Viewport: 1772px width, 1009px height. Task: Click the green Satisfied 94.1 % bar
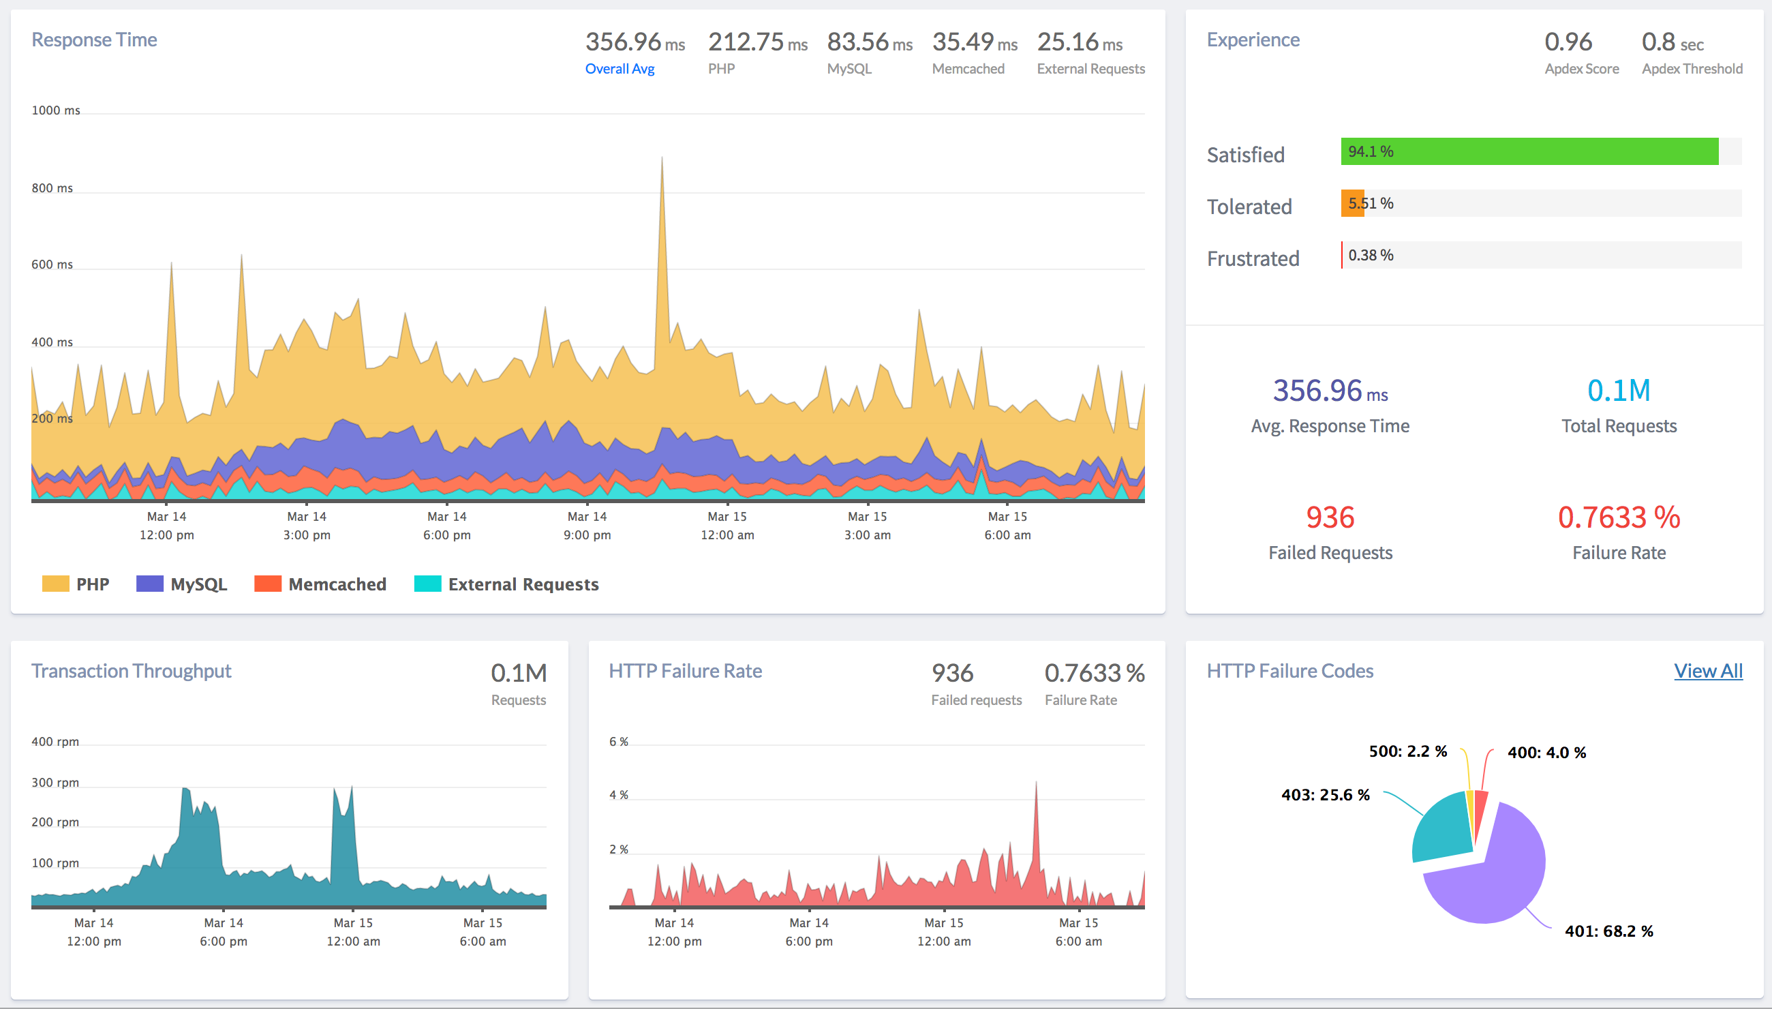point(1529,151)
